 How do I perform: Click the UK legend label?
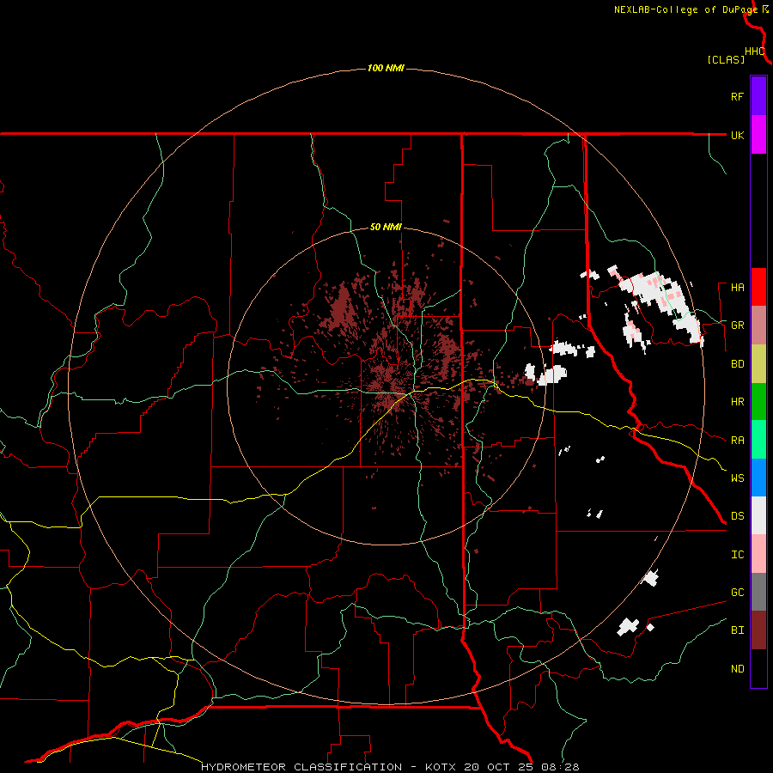point(737,135)
